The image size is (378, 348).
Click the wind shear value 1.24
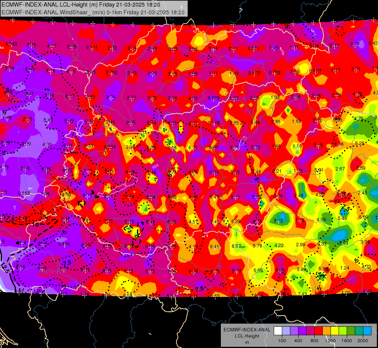tap(345, 268)
